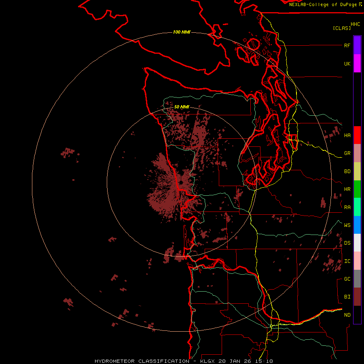The height and width of the screenshot is (364, 364).
Task: Click the light pink IC legend swatch
Action: tap(357, 261)
